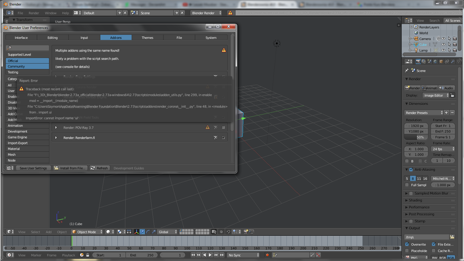Viewport: 464px width, 261px height.
Task: Select the rotate manipulator arc icon
Action: point(148,232)
